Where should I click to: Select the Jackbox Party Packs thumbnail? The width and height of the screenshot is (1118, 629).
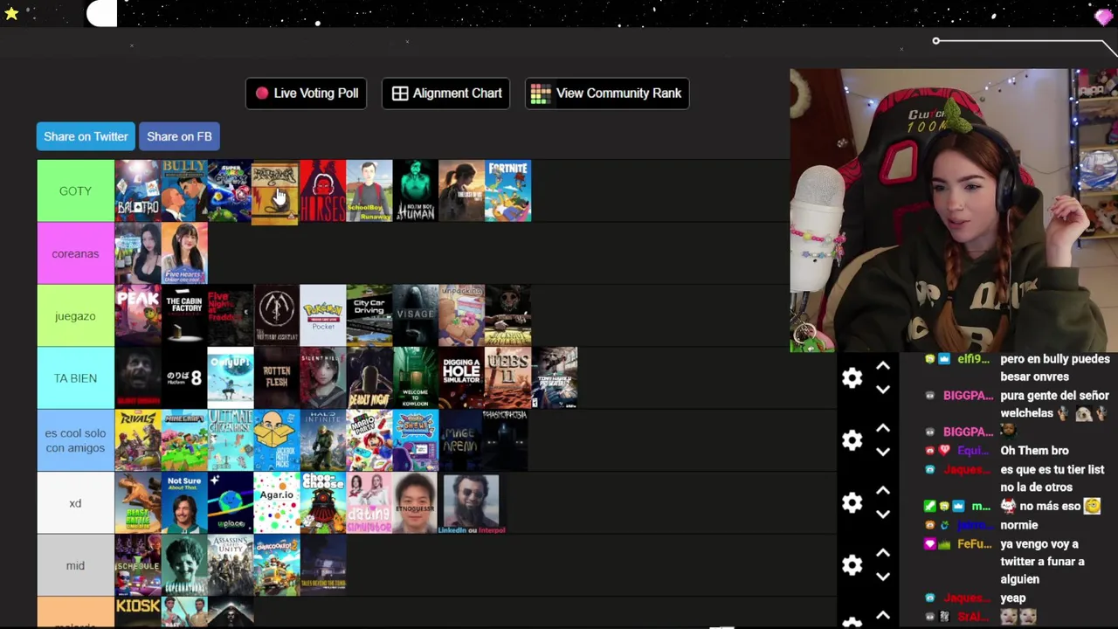(277, 440)
